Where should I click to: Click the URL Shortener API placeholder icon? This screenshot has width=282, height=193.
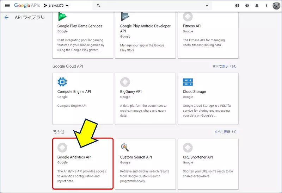(188, 148)
